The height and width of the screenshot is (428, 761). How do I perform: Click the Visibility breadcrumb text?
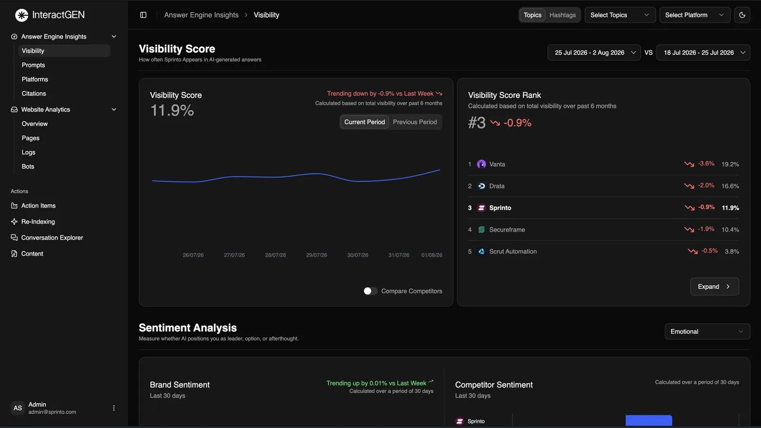pos(266,15)
